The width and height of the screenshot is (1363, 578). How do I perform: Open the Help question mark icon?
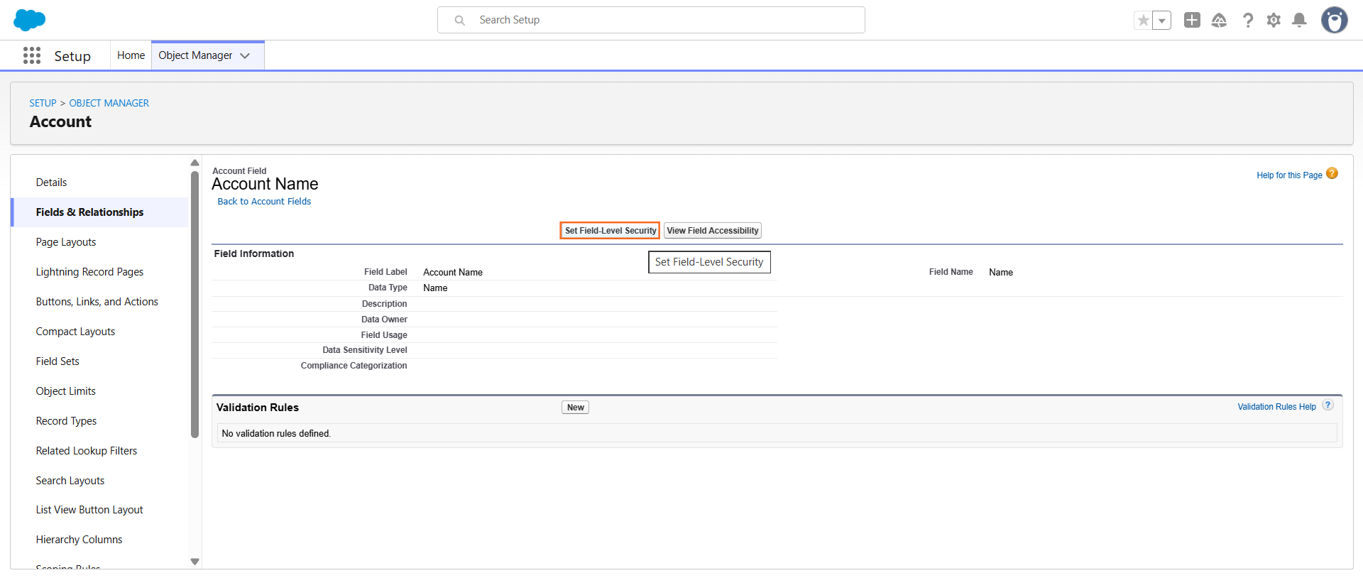coord(1247,20)
